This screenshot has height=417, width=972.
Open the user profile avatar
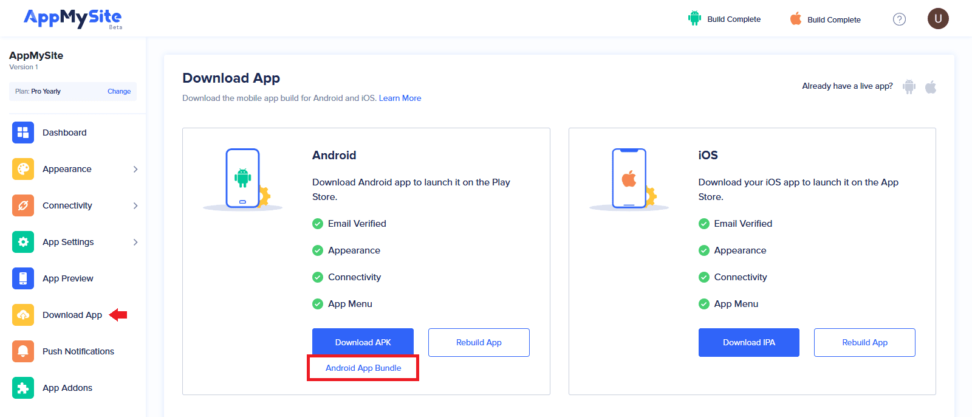pyautogui.click(x=938, y=19)
